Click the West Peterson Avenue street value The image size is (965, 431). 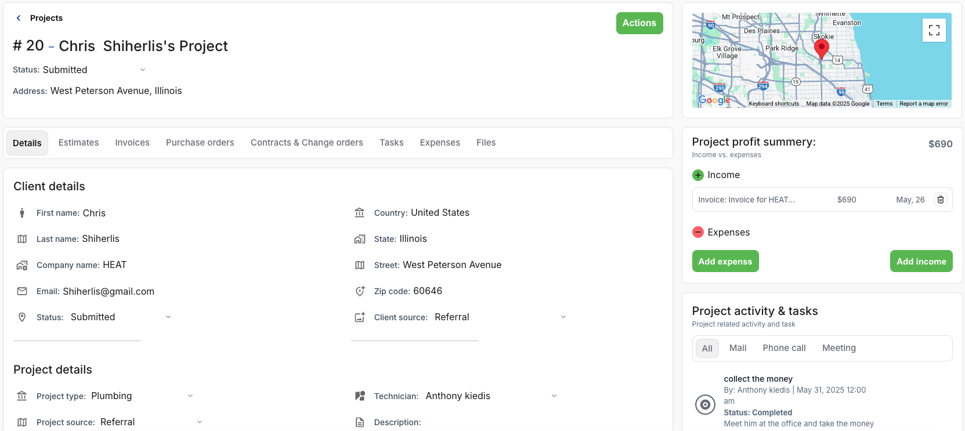tap(452, 265)
